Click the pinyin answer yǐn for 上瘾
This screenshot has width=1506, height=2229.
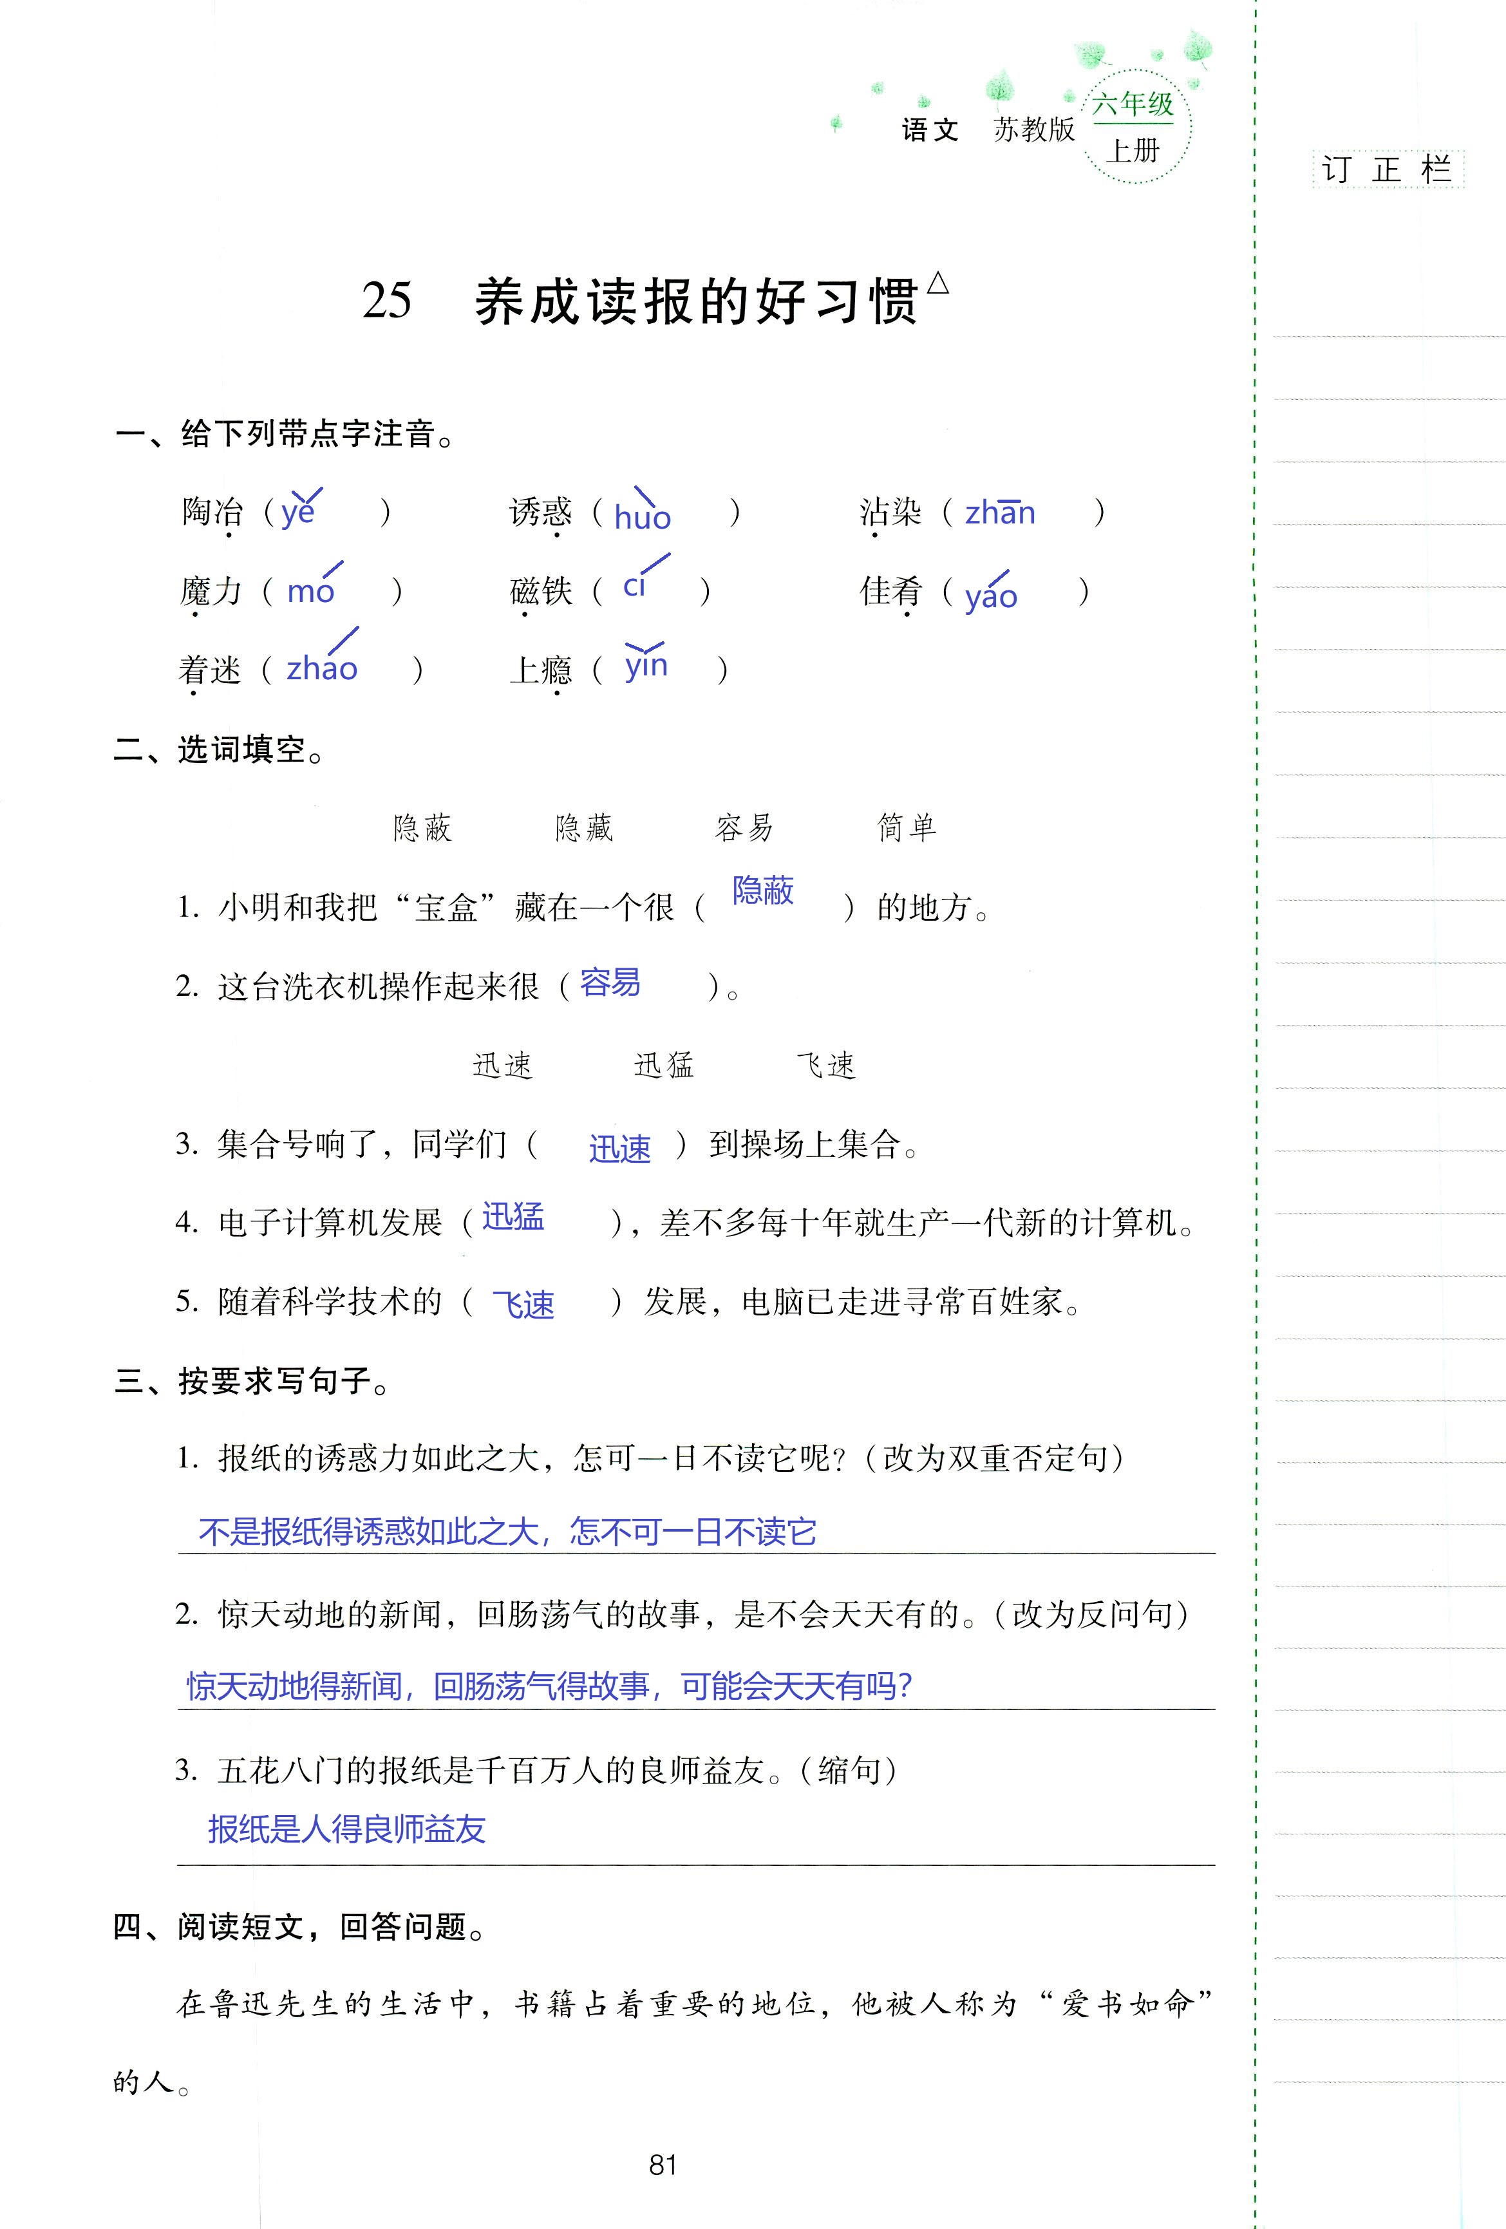click(x=646, y=663)
